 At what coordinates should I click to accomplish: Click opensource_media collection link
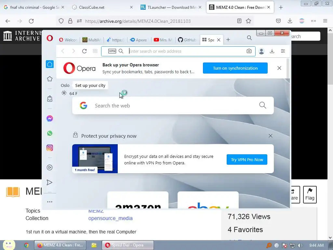point(111,218)
